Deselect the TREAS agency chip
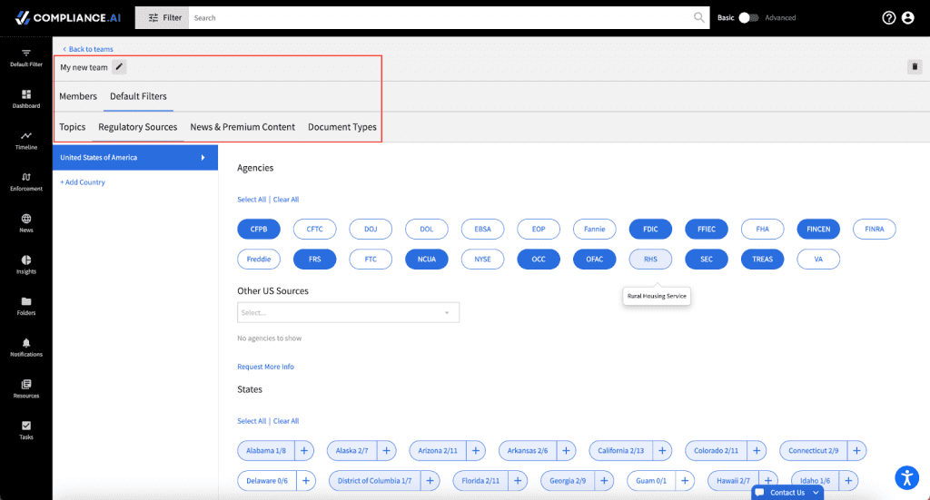 [x=762, y=260]
